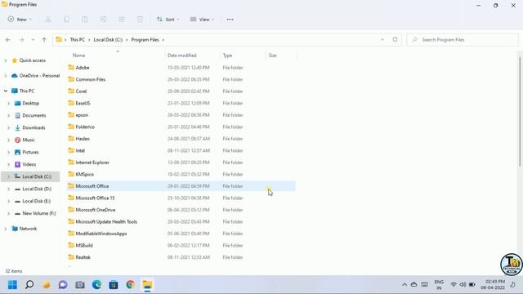Viewport: 523px width, 294px height.
Task: Open taskbar Search magnifier
Action: 29,284
